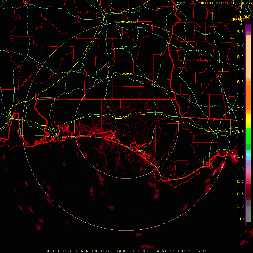This screenshot has width=253, height=253.
Task: Select the 1.0 scale value
Action: pyautogui.click(x=240, y=169)
